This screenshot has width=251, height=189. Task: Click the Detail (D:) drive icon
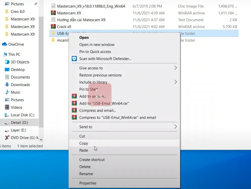point(7,123)
